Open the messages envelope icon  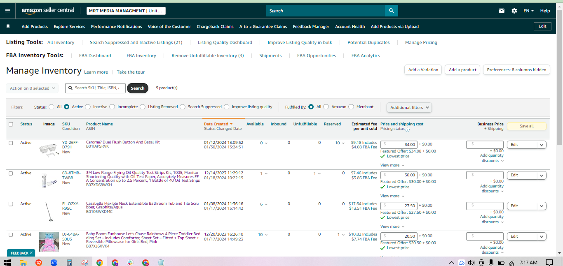(x=502, y=11)
